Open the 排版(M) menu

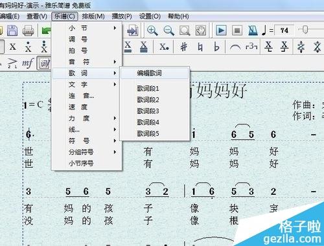(93, 16)
